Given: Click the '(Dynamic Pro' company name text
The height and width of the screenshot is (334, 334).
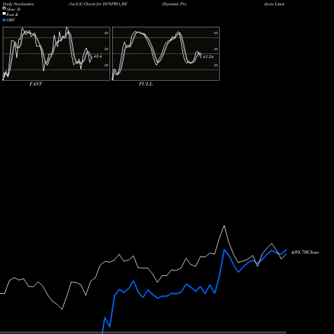Looking at the screenshot, I should pyautogui.click(x=174, y=4).
